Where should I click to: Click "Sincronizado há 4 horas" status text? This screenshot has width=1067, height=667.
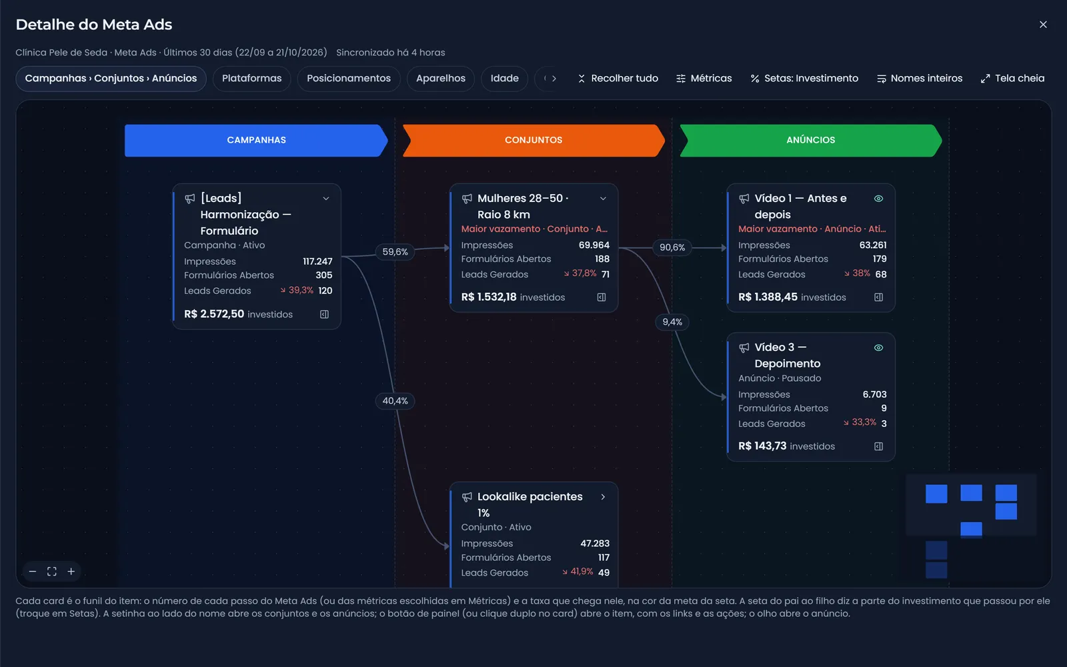click(x=391, y=53)
